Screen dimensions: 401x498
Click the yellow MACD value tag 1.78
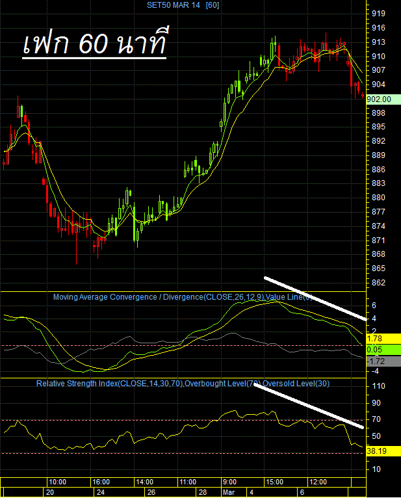coord(383,339)
